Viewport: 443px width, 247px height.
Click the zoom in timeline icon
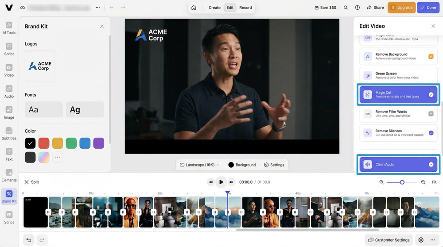[423, 182]
